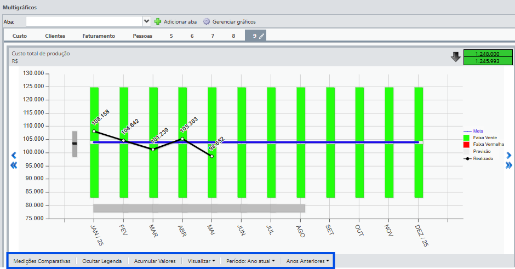515x269 pixels.
Task: Select the Pessoas tab
Action: 142,36
